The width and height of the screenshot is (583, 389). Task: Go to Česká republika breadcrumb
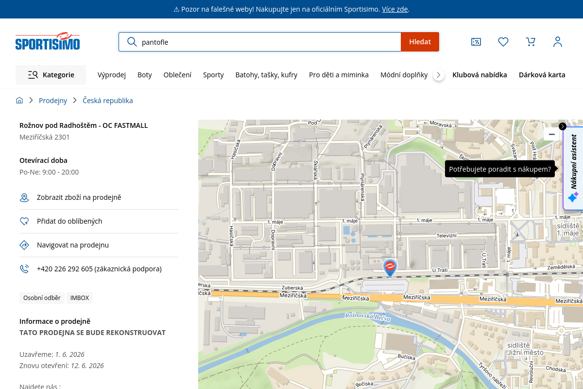[108, 101]
